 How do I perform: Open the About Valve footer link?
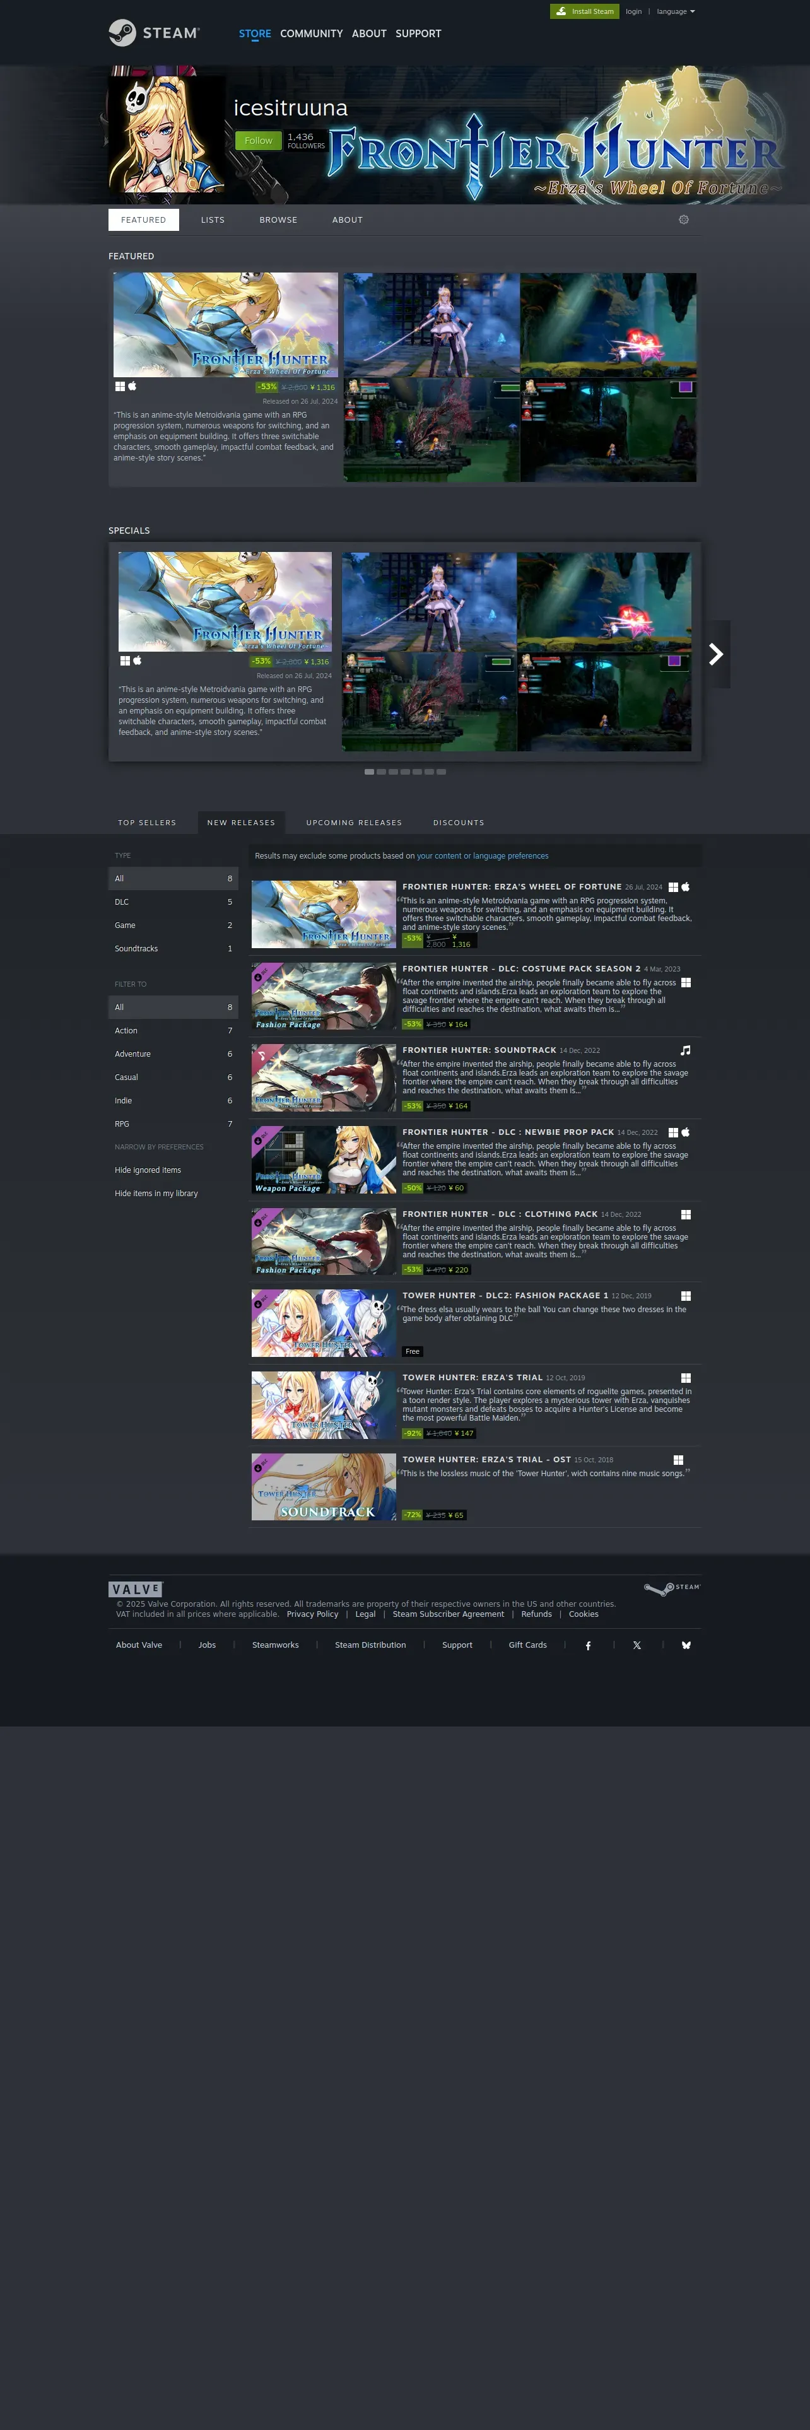click(139, 1645)
